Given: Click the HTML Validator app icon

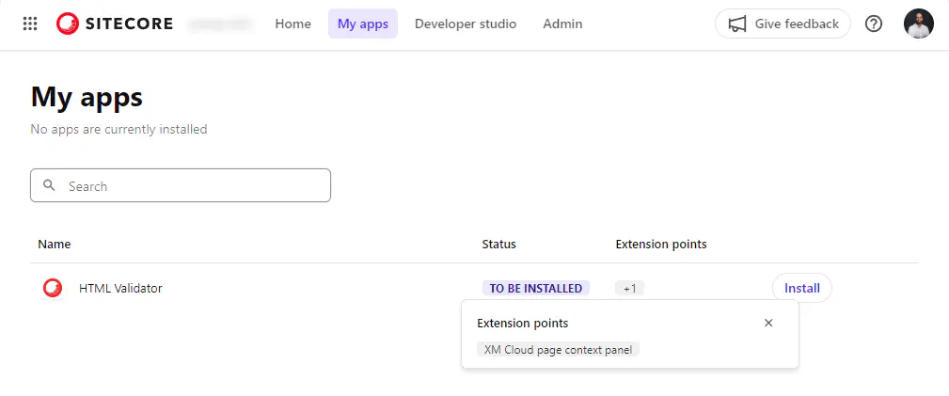Looking at the screenshot, I should click(x=53, y=288).
